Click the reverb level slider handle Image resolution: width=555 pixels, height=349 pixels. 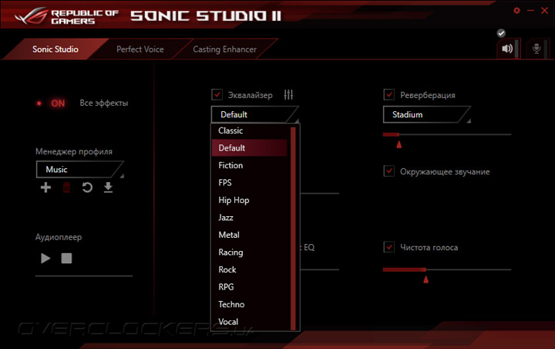click(x=399, y=144)
